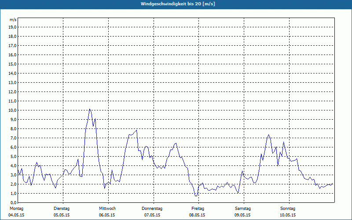The width and height of the screenshot is (352, 220).
Task: Select the 2,0 y-axis label
Action: click(13, 184)
